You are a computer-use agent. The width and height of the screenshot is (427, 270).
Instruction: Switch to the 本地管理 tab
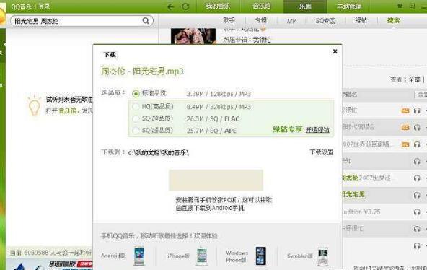[349, 6]
